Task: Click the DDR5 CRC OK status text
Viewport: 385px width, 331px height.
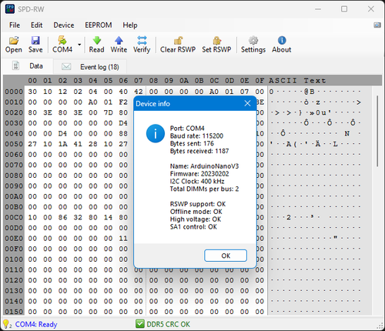Action: click(x=169, y=324)
